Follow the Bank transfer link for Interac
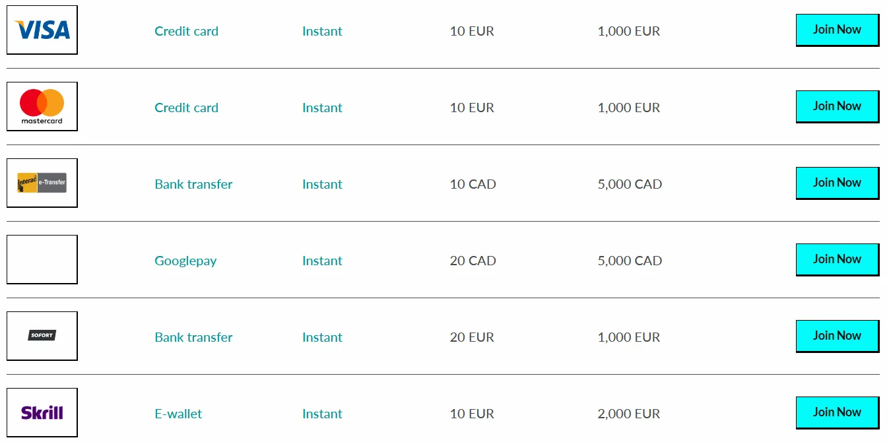 point(193,184)
